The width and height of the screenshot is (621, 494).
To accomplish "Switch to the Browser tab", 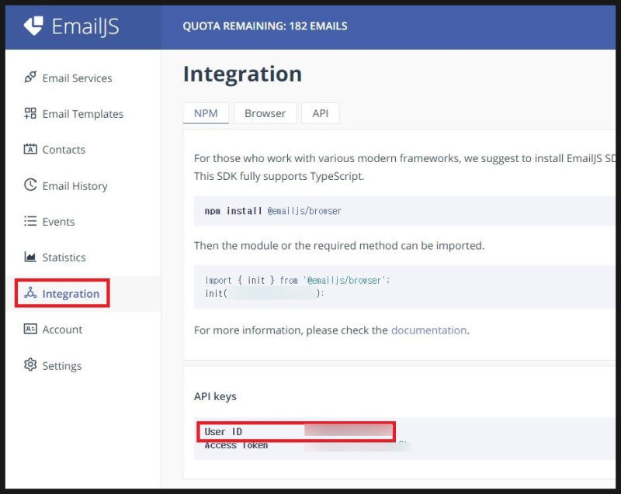I will (x=265, y=112).
